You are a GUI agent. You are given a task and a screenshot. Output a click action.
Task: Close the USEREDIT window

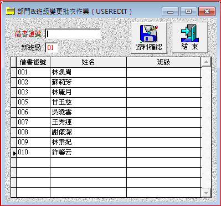pos(207,12)
